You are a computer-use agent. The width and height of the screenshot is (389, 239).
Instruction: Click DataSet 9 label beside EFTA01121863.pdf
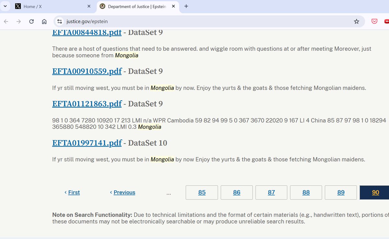[x=145, y=104]
